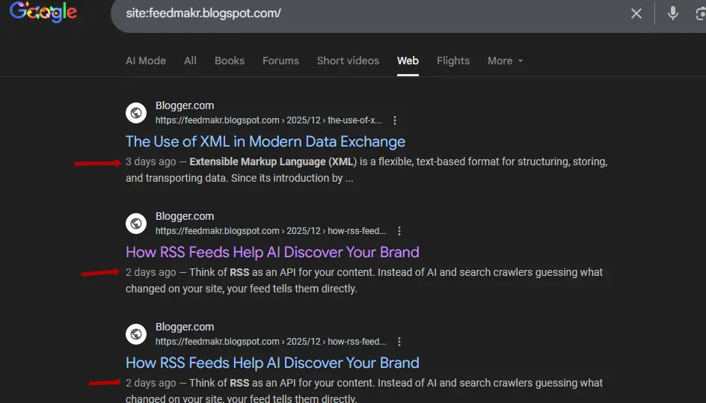Switch to the AI Mode tab
This screenshot has height=403, width=706.
[146, 61]
